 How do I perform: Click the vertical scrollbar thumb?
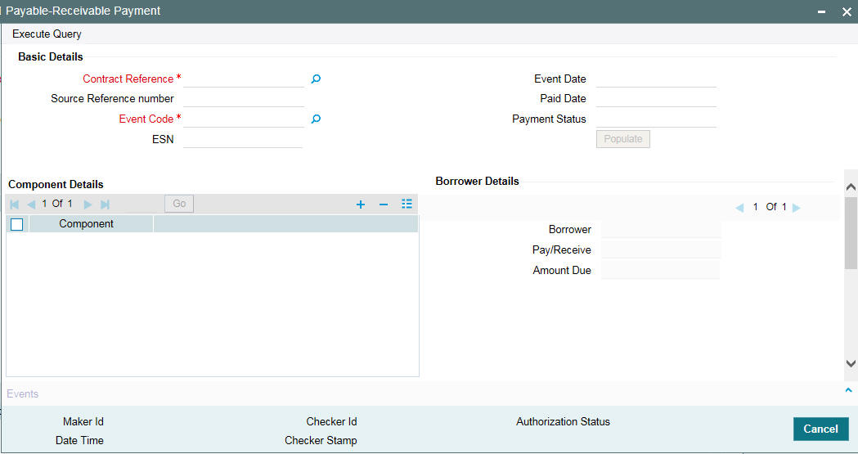coord(851,234)
